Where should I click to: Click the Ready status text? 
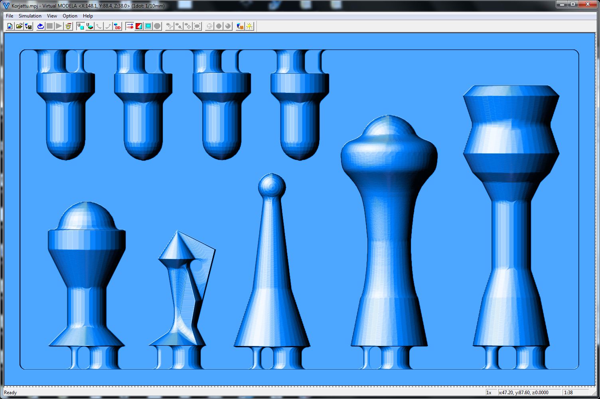[10, 393]
